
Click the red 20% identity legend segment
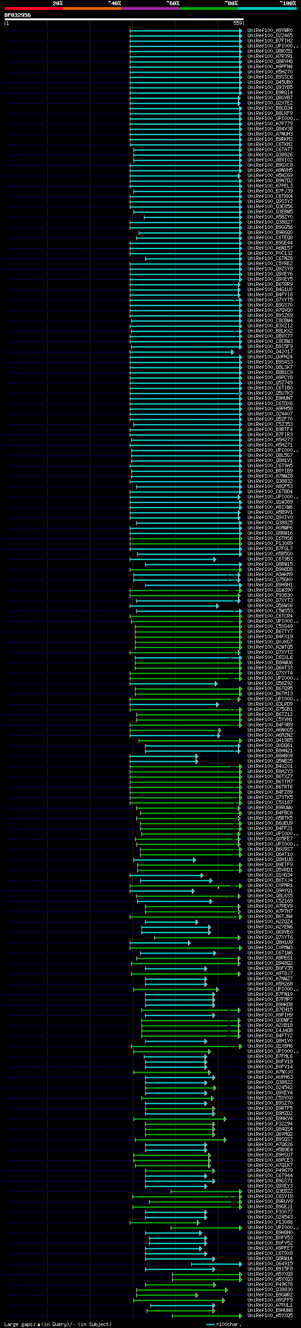click(x=33, y=8)
